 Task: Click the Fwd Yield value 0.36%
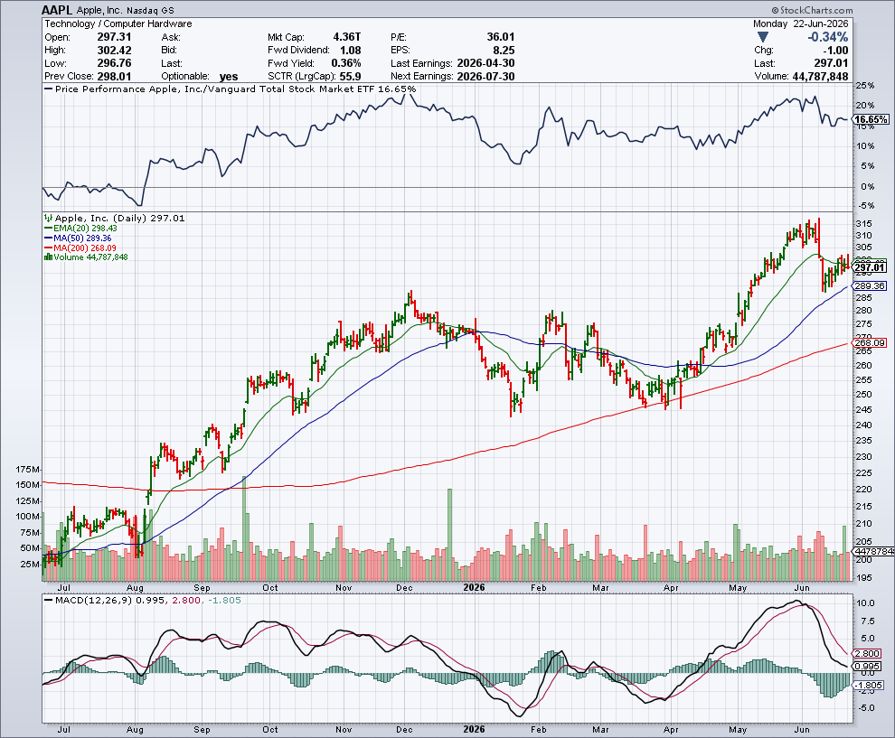point(346,63)
